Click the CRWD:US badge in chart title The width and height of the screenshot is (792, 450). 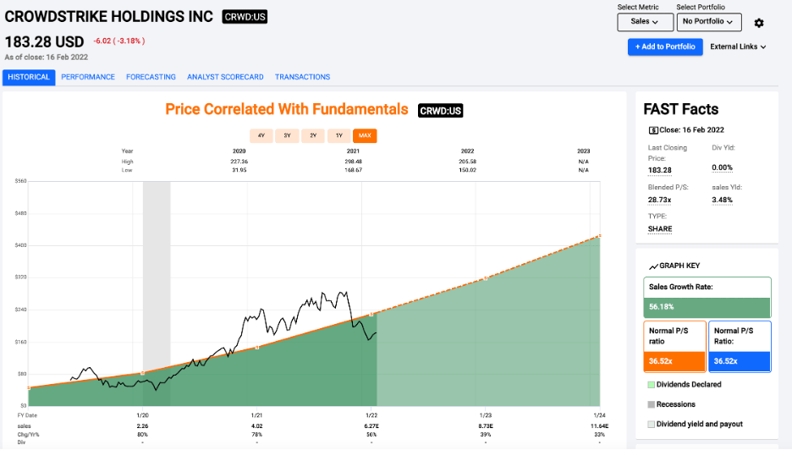(441, 111)
